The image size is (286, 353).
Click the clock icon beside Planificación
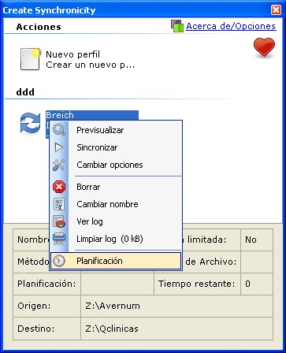point(59,261)
